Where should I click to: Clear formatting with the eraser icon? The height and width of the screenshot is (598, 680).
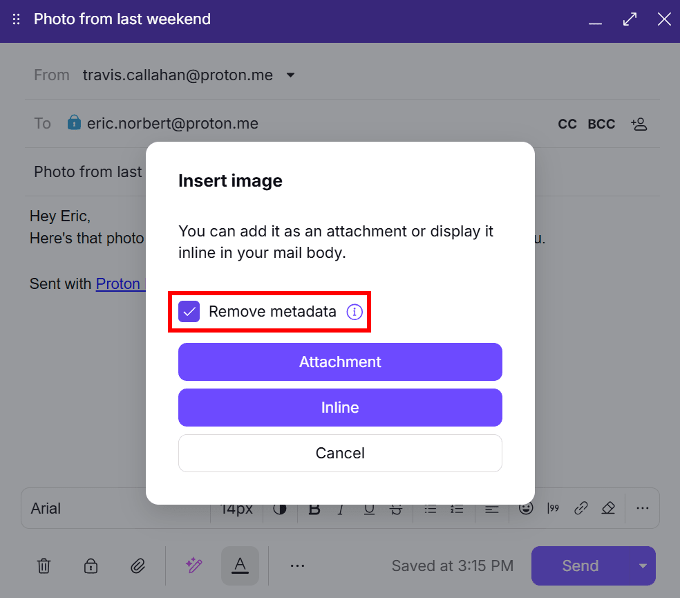coord(608,508)
